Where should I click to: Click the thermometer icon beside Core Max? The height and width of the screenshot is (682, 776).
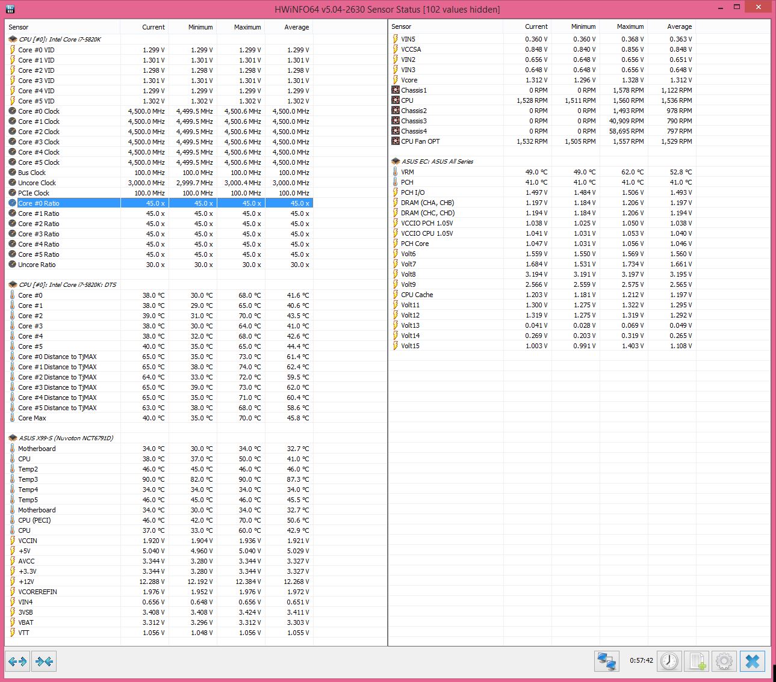[13, 418]
